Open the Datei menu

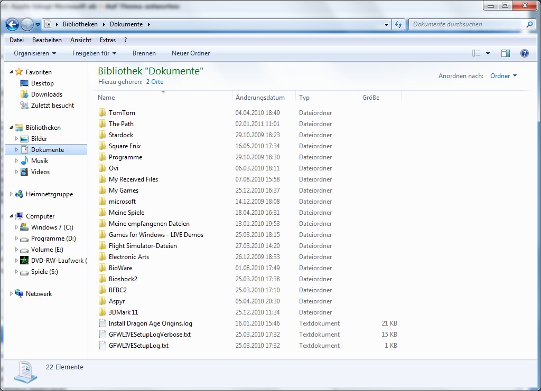pos(16,40)
